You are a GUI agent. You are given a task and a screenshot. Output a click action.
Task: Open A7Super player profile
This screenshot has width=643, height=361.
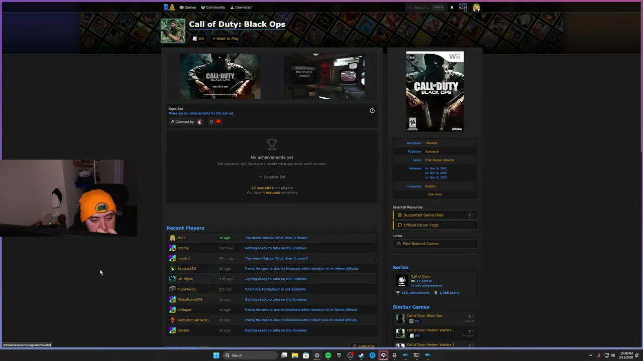[x=184, y=310]
